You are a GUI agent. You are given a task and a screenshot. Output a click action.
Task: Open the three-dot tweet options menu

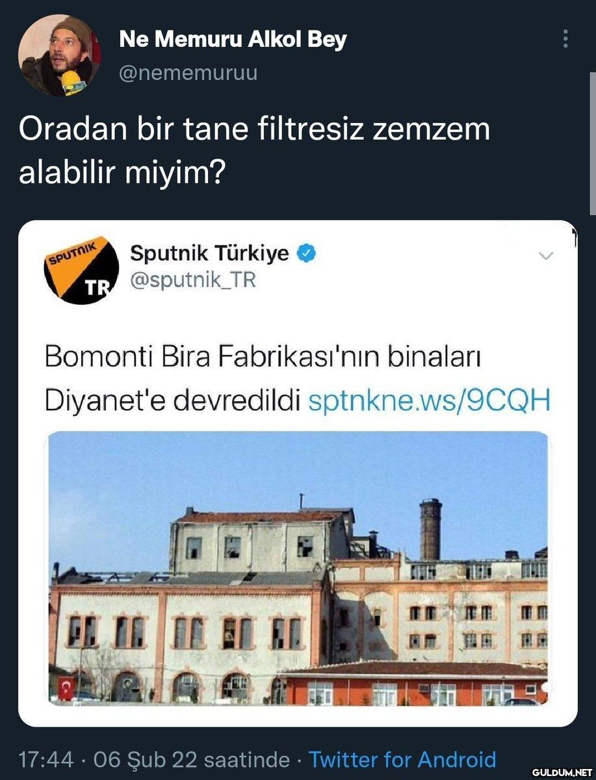pyautogui.click(x=566, y=40)
